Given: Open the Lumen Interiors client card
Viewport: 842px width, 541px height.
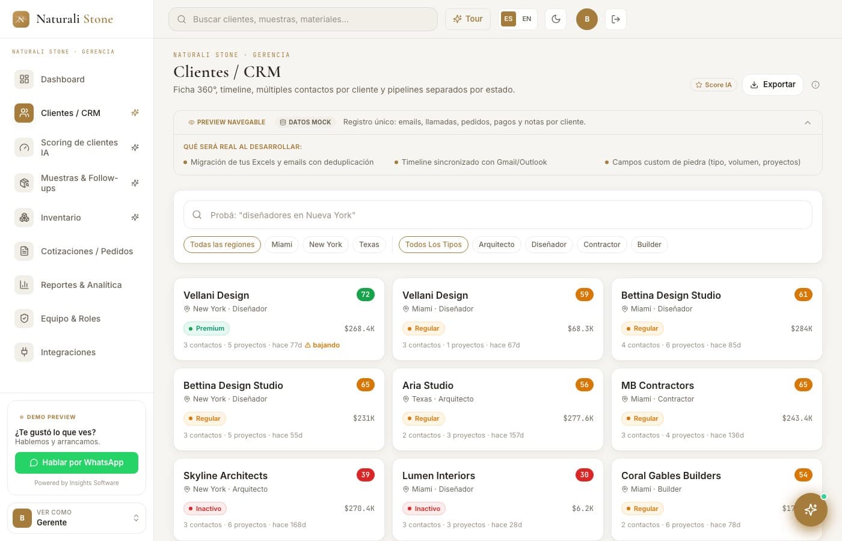Looking at the screenshot, I should 498,500.
